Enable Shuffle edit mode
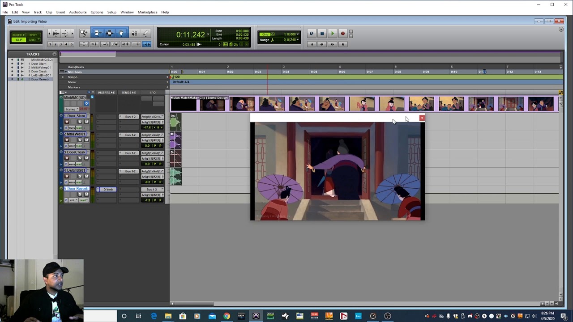This screenshot has width=573, height=322. [x=19, y=35]
